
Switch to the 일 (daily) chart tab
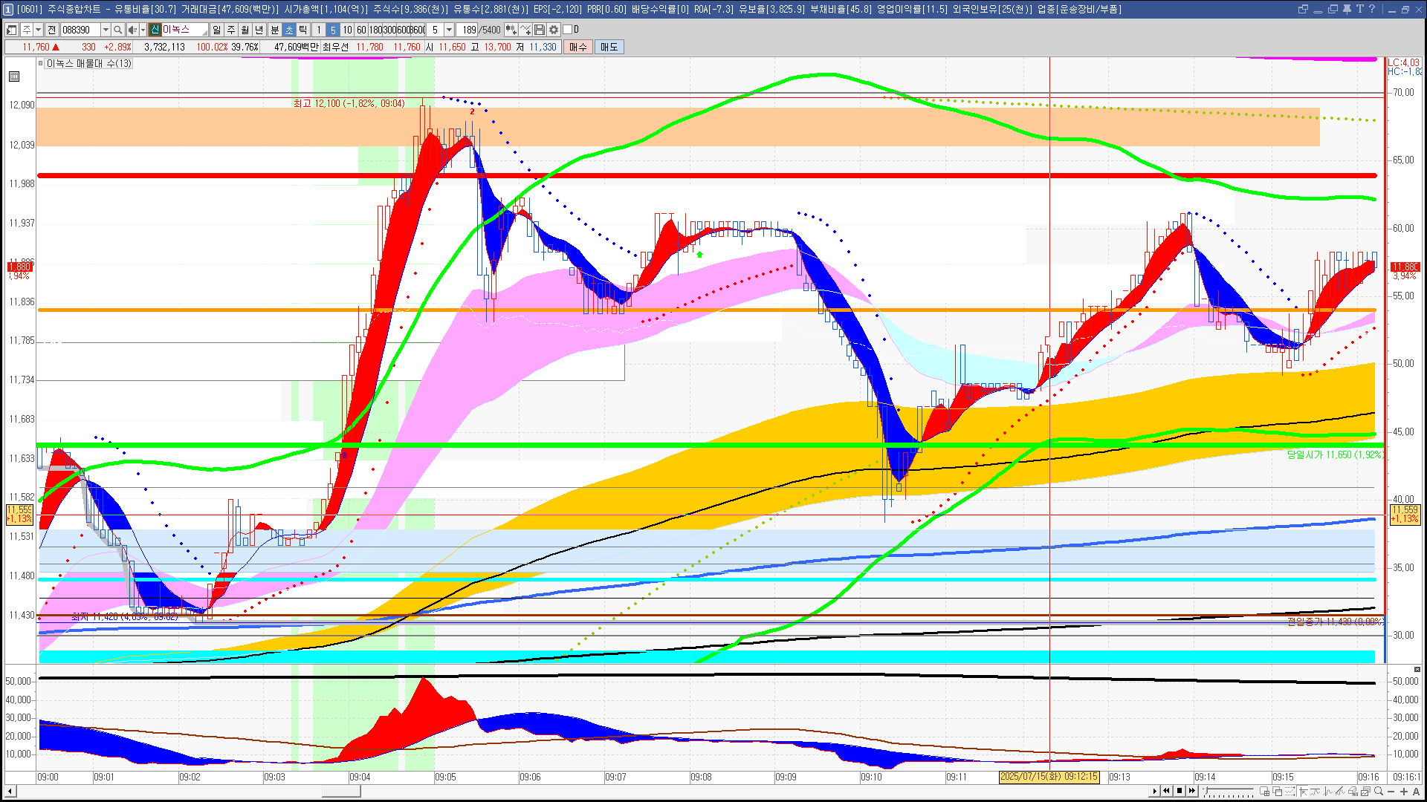point(216,30)
